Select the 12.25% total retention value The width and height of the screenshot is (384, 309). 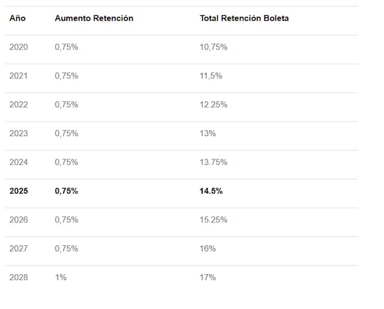(x=213, y=104)
